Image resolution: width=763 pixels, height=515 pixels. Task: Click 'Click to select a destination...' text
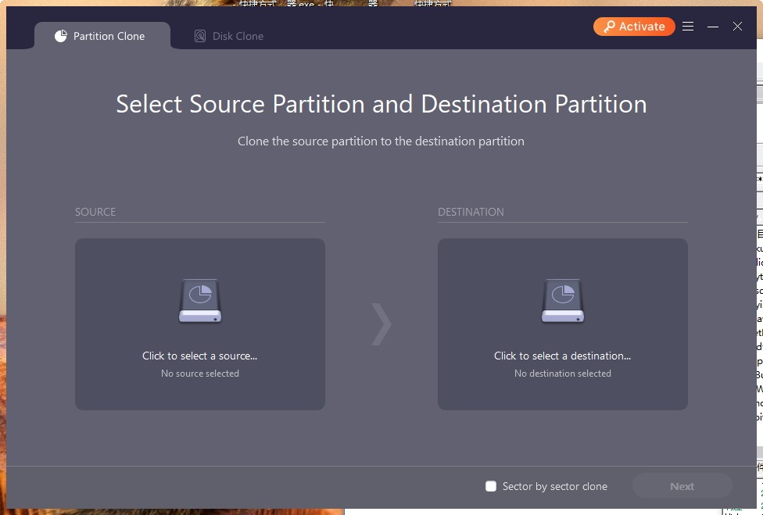tap(563, 356)
